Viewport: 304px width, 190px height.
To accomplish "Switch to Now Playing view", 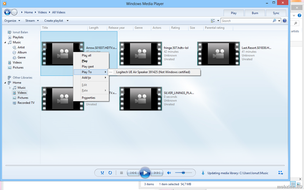I will [281, 172].
